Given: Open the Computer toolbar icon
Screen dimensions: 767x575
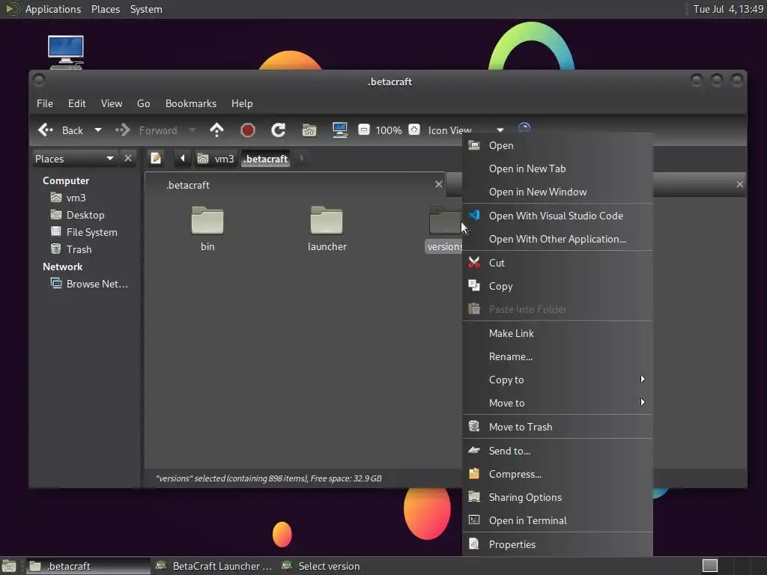Looking at the screenshot, I should (x=340, y=130).
